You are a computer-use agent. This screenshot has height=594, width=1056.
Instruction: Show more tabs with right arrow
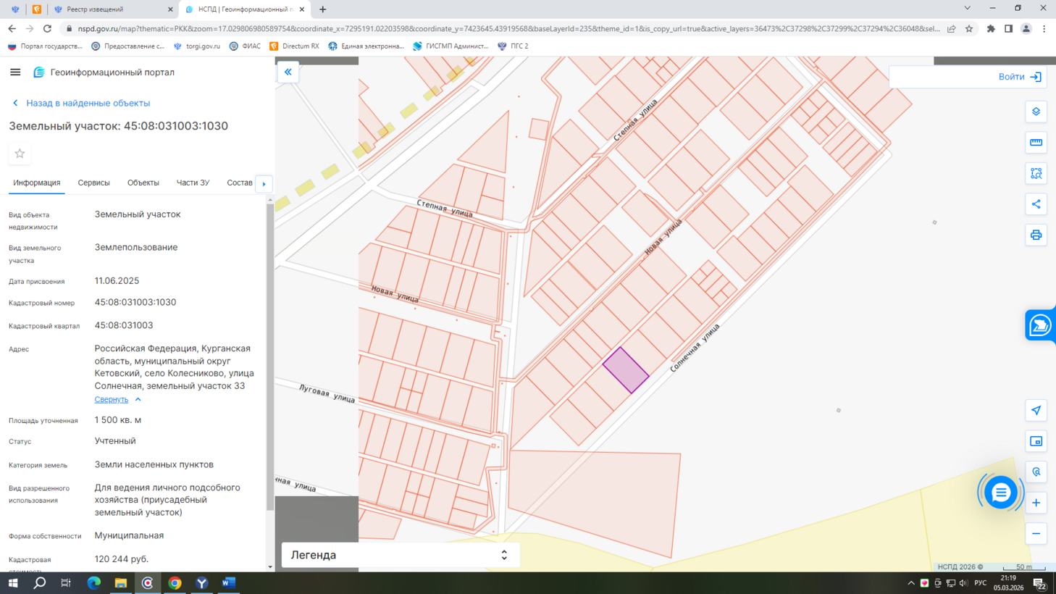(x=264, y=184)
